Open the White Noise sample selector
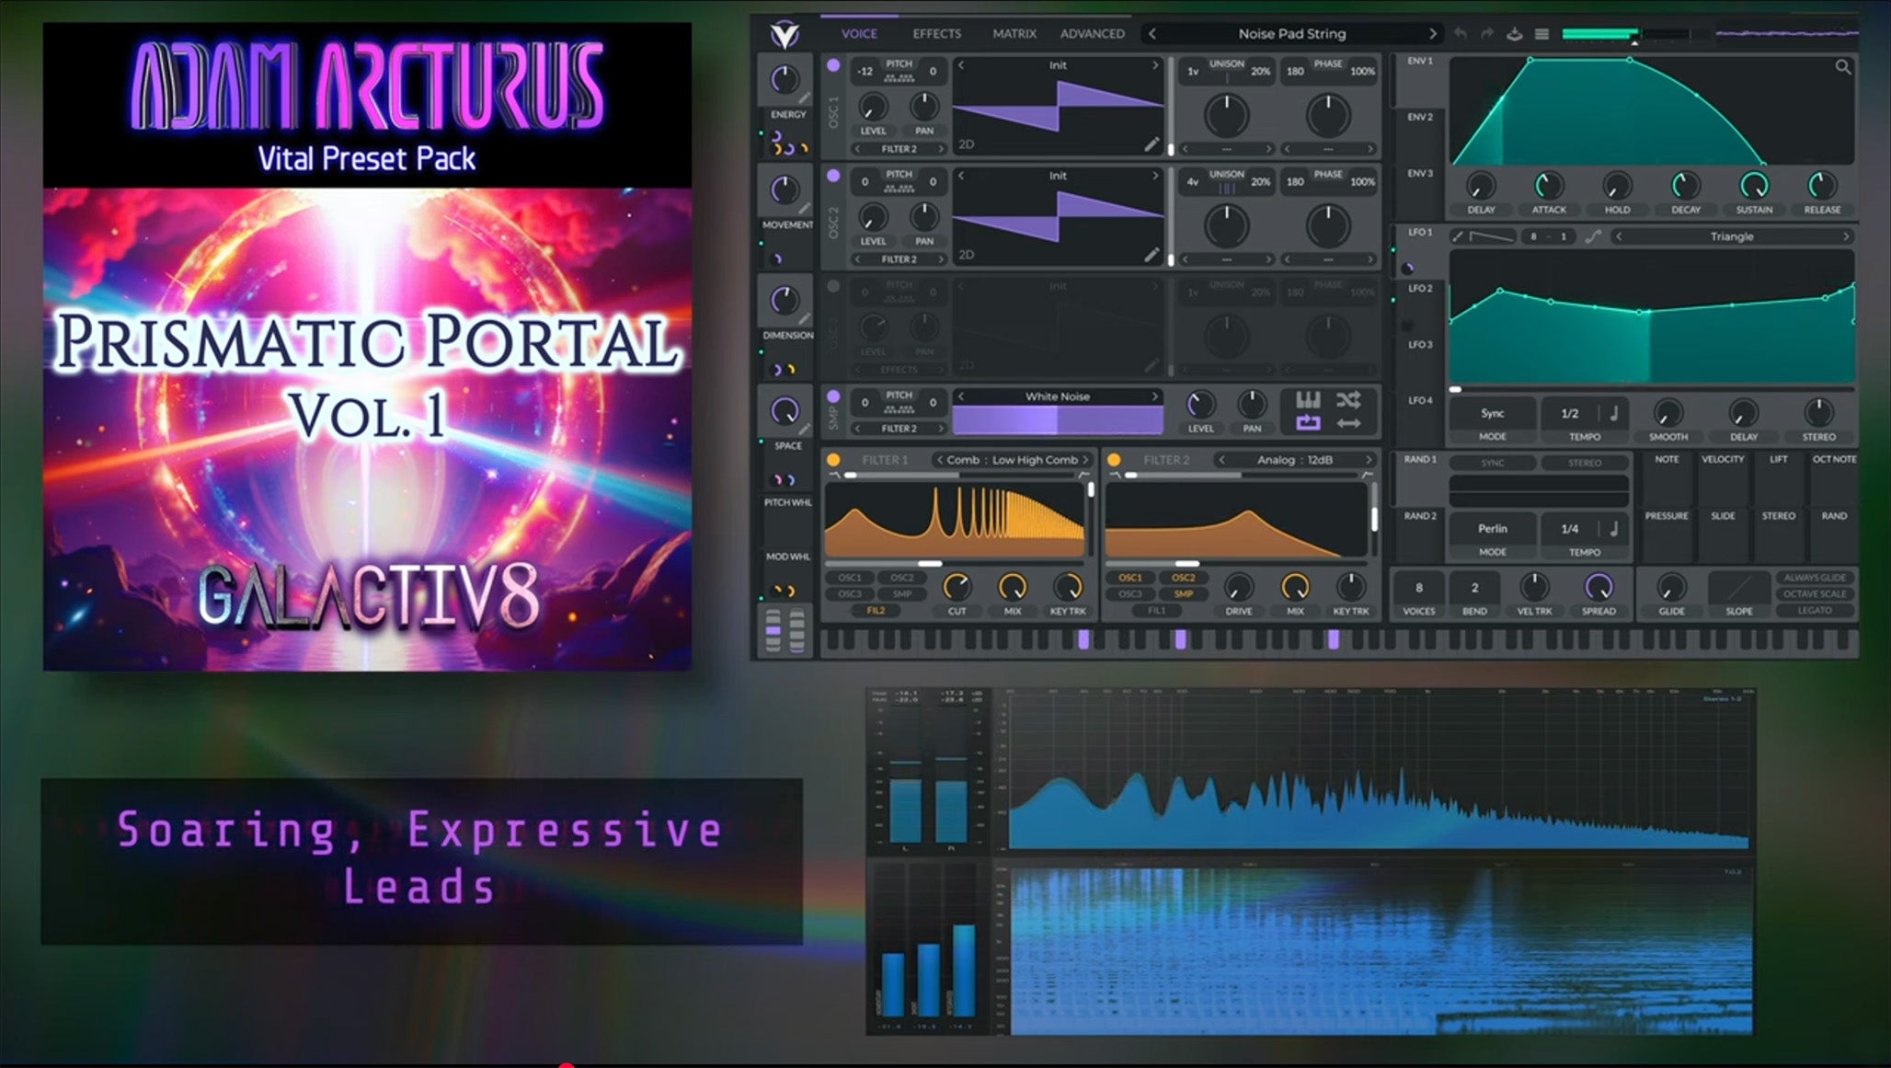This screenshot has height=1068, width=1891. click(x=1058, y=396)
